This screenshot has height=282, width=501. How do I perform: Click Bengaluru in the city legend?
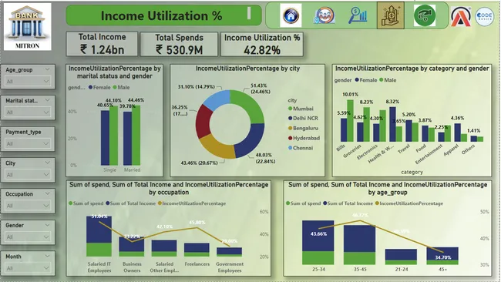[303, 128]
